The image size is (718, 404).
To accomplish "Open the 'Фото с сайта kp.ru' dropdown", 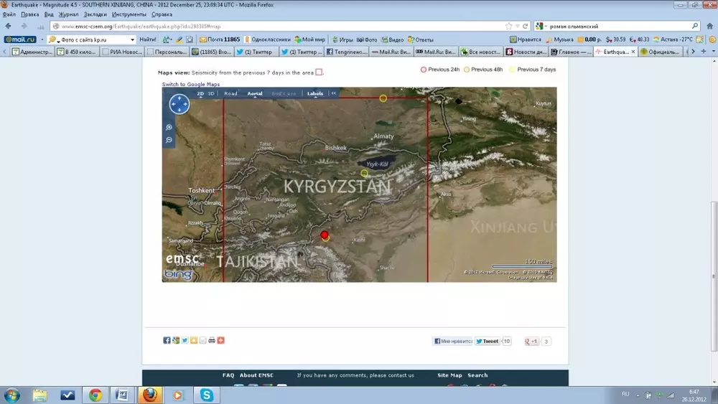I will 132,39.
